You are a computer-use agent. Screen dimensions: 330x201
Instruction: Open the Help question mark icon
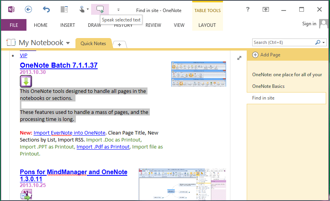(248, 9)
